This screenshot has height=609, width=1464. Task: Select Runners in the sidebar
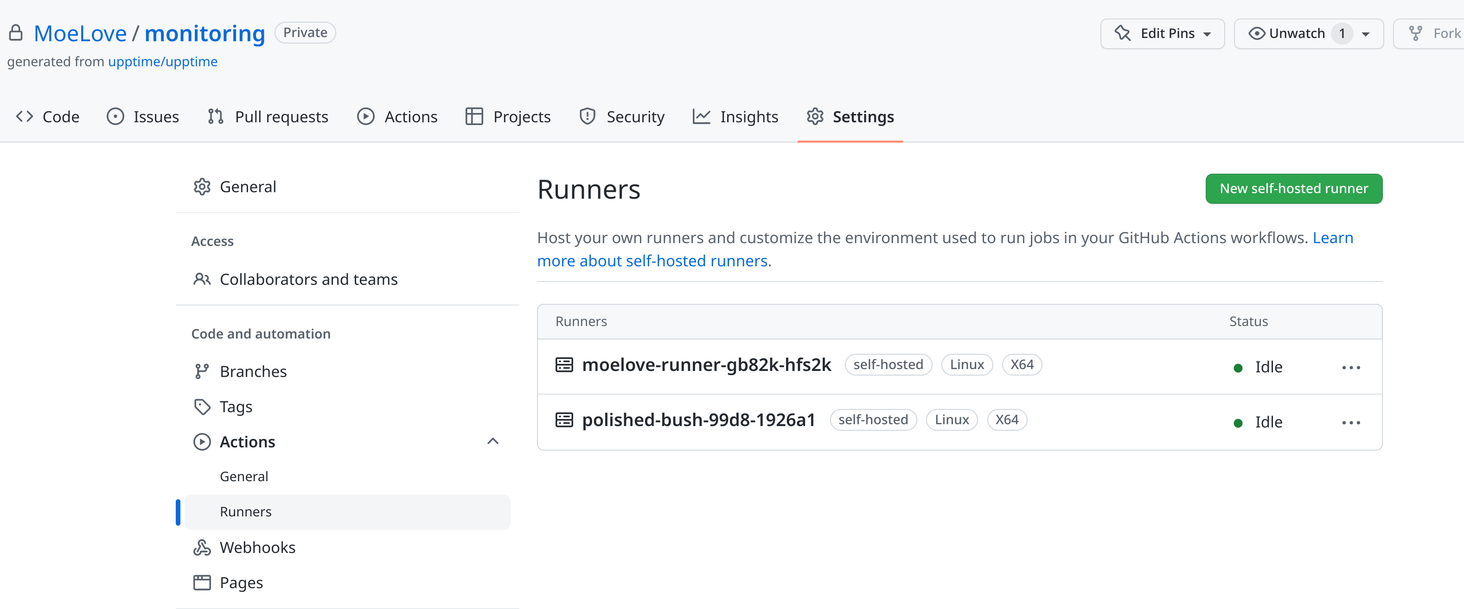click(347, 511)
